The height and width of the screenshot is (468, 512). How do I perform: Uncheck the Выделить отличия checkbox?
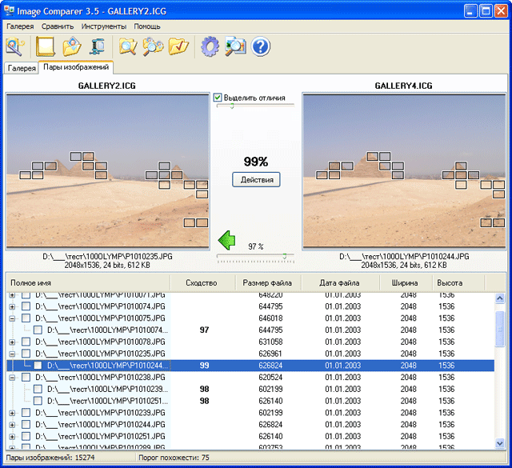(218, 98)
